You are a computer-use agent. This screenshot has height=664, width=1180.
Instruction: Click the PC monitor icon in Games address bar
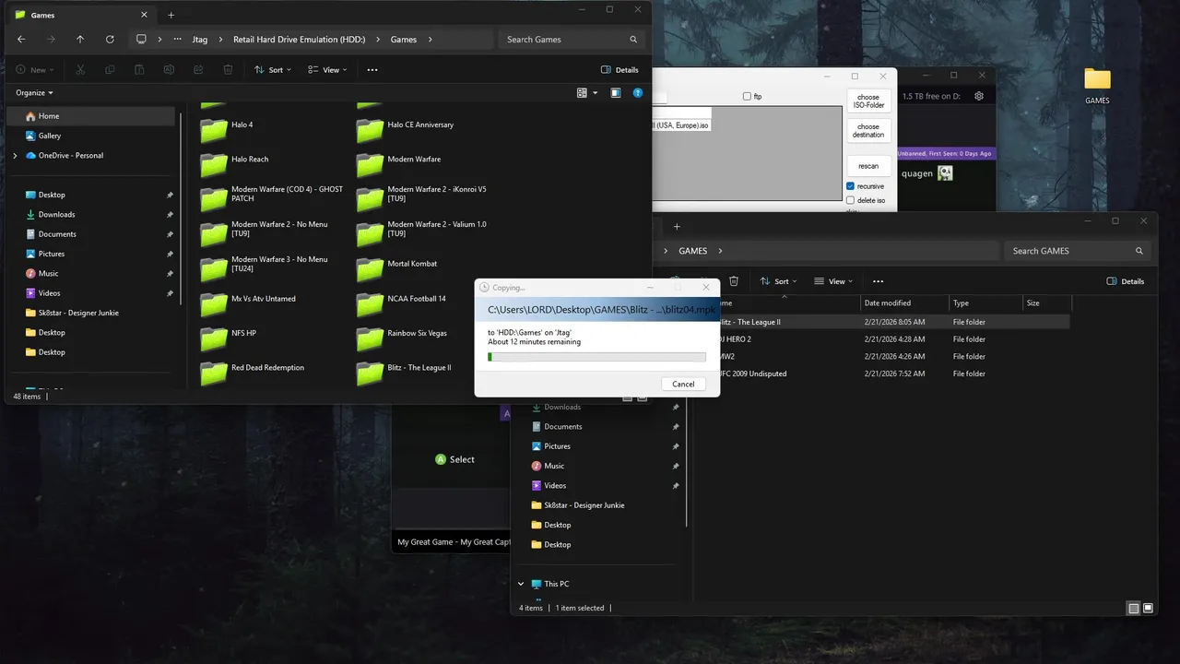tap(141, 40)
